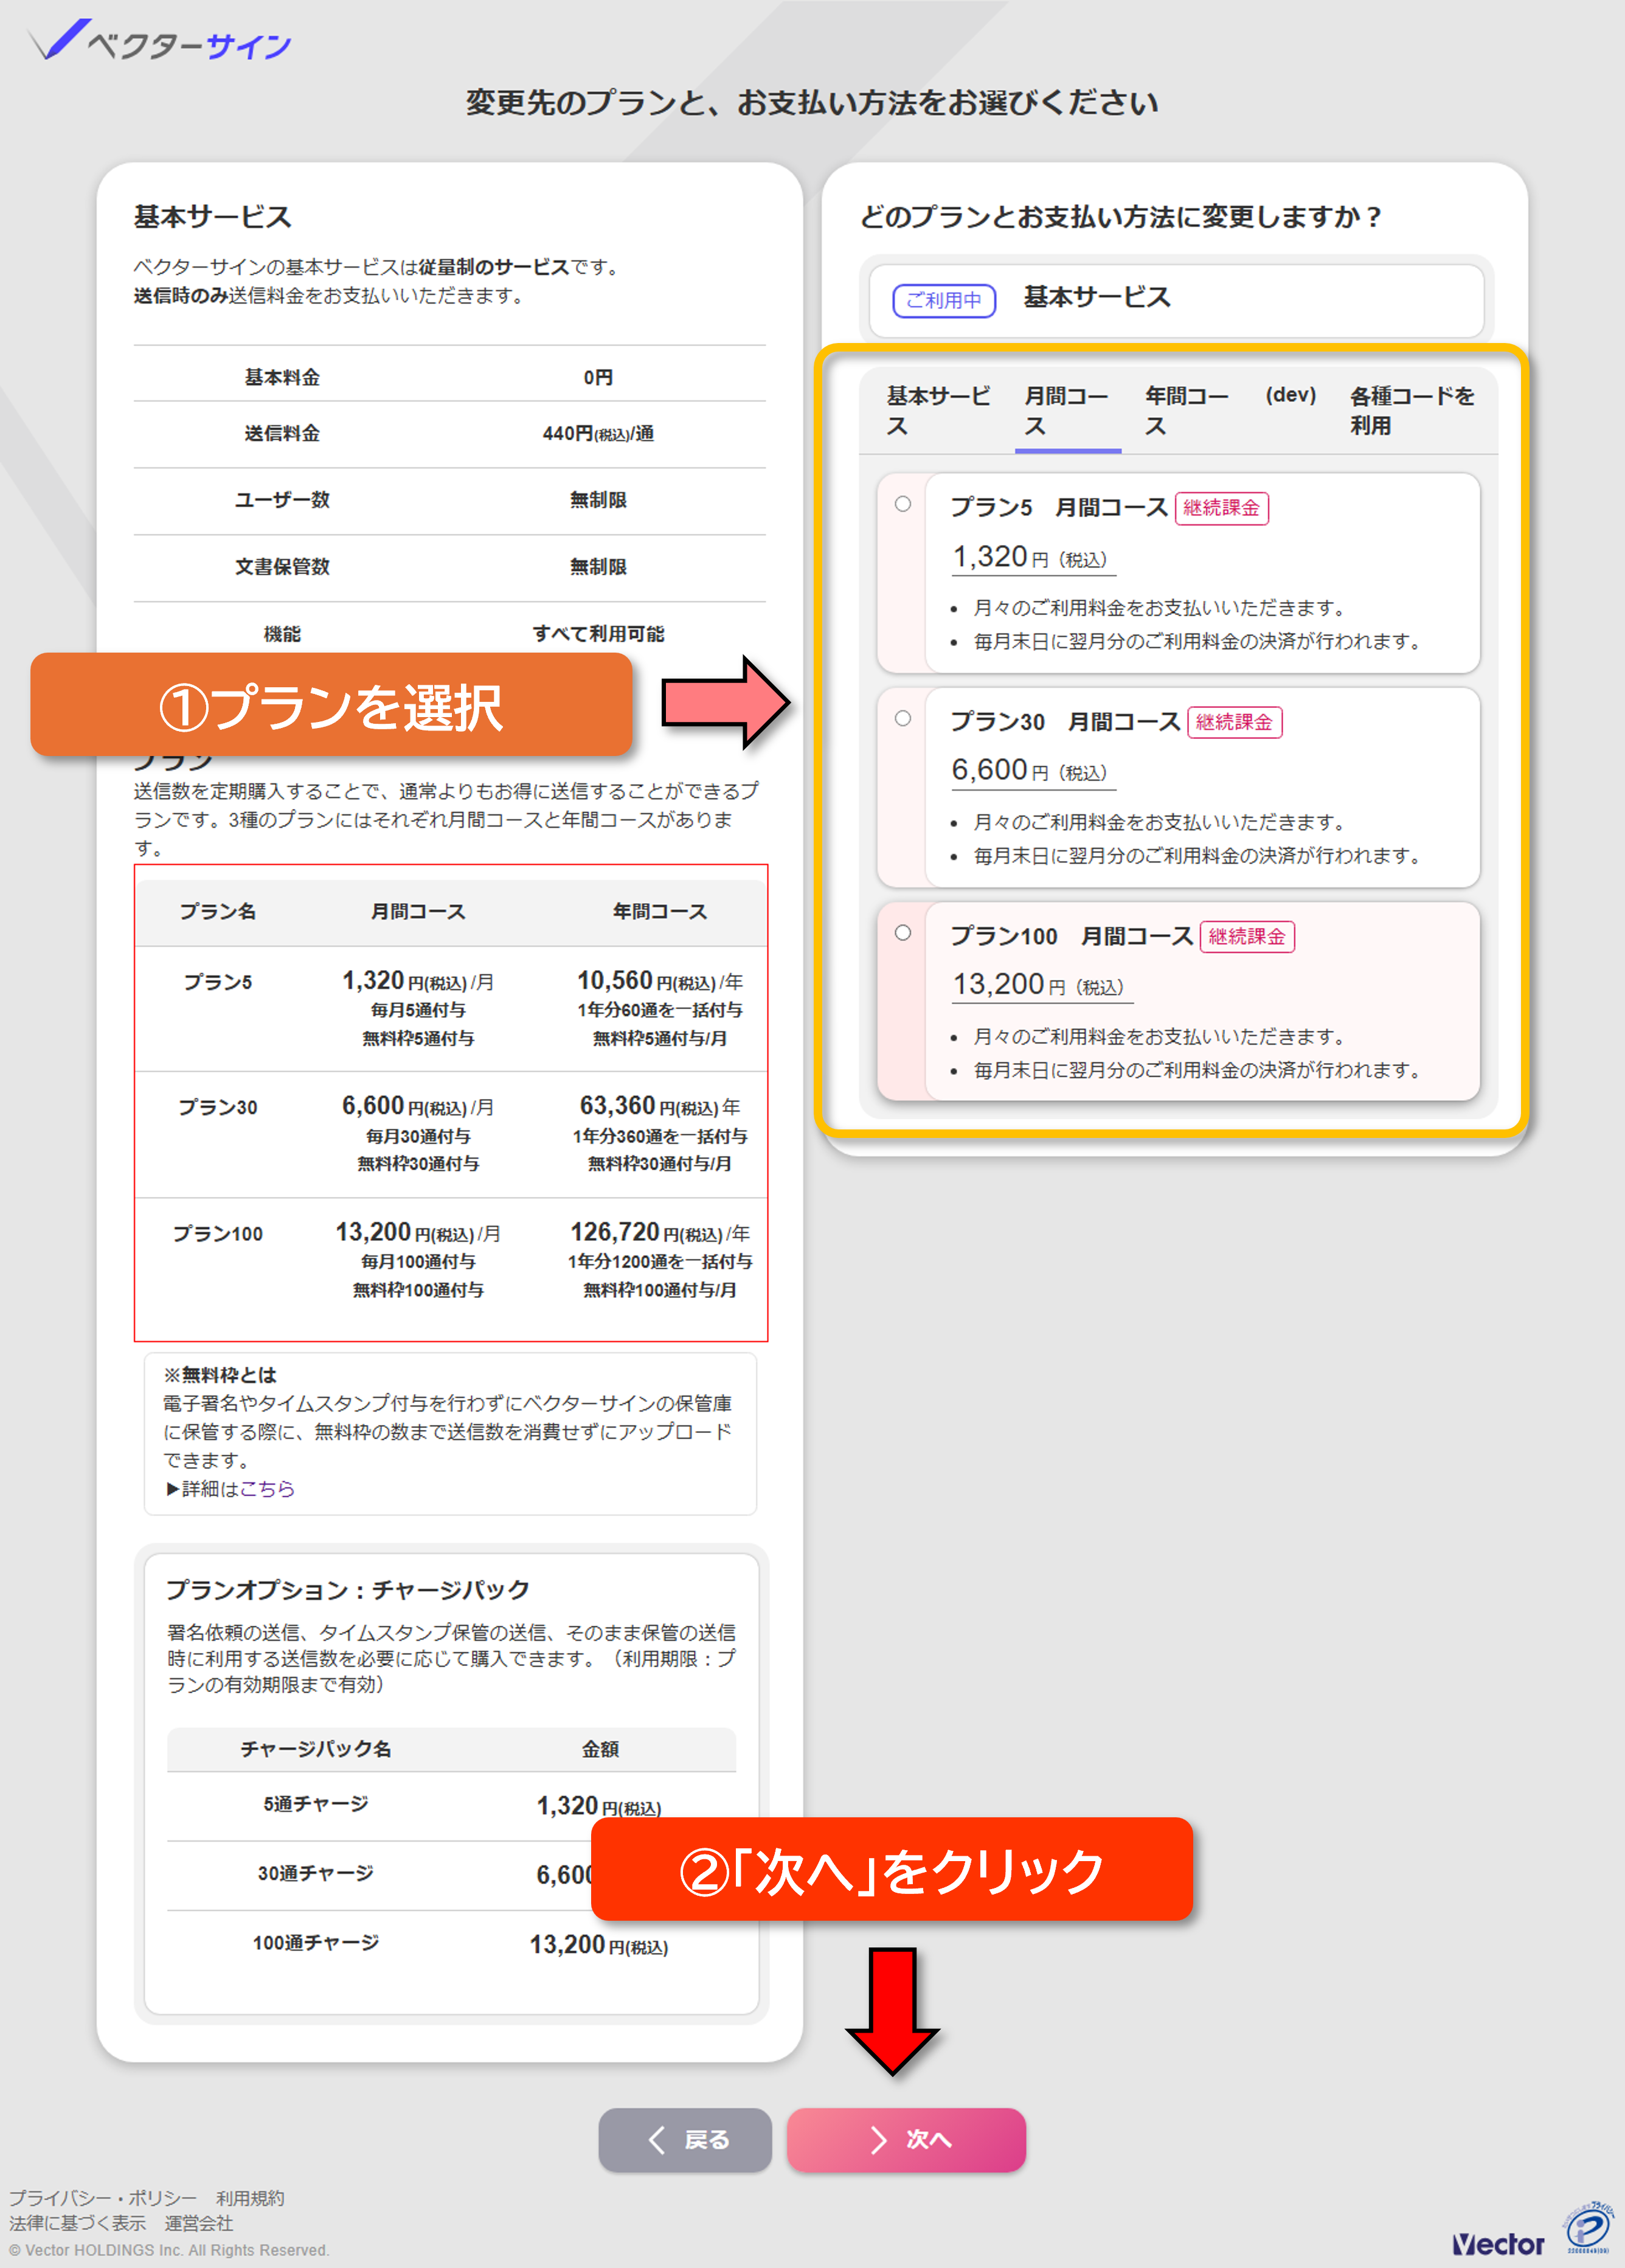This screenshot has width=1625, height=2268.
Task: Select the プラン30 月間コース radio button
Action: pos(903,718)
